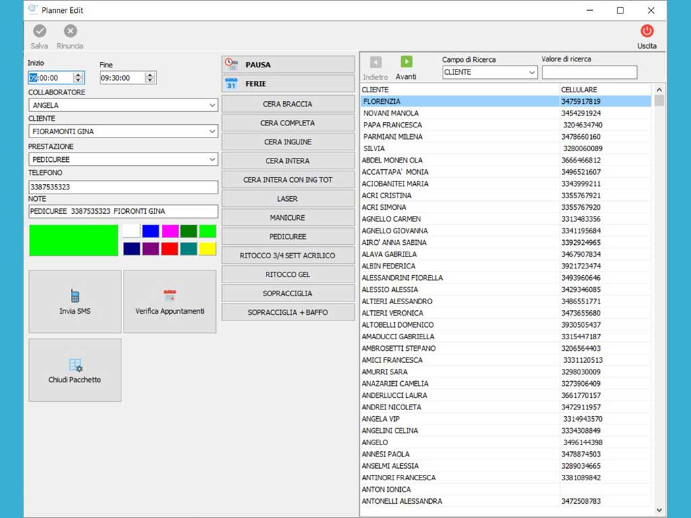Open Verifica Appuntamenti calendar button
Screen dimensions: 691x518
[x=170, y=301]
